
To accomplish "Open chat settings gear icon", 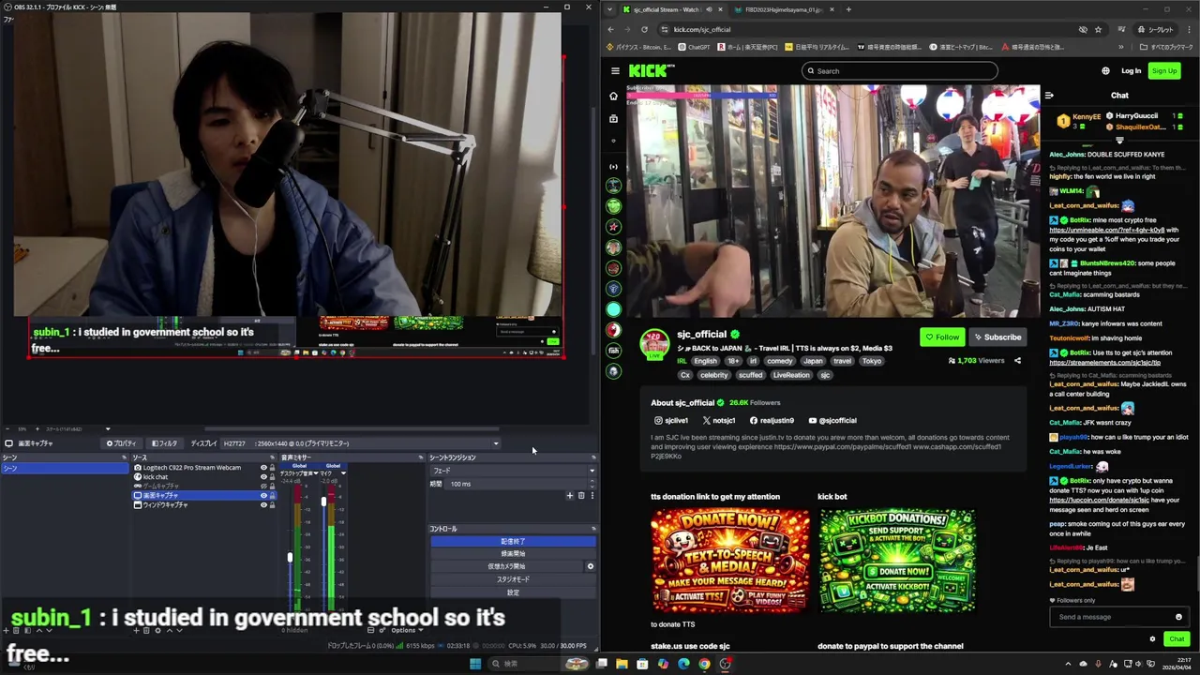I will coord(1152,639).
